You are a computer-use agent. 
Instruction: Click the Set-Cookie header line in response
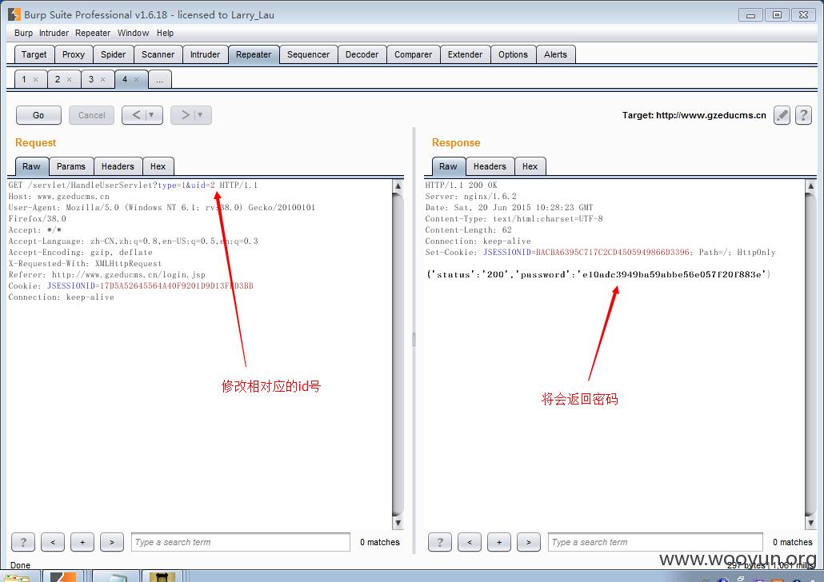tap(600, 252)
